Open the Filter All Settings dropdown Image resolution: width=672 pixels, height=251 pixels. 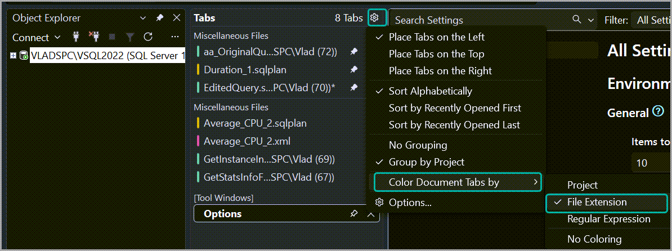(651, 20)
